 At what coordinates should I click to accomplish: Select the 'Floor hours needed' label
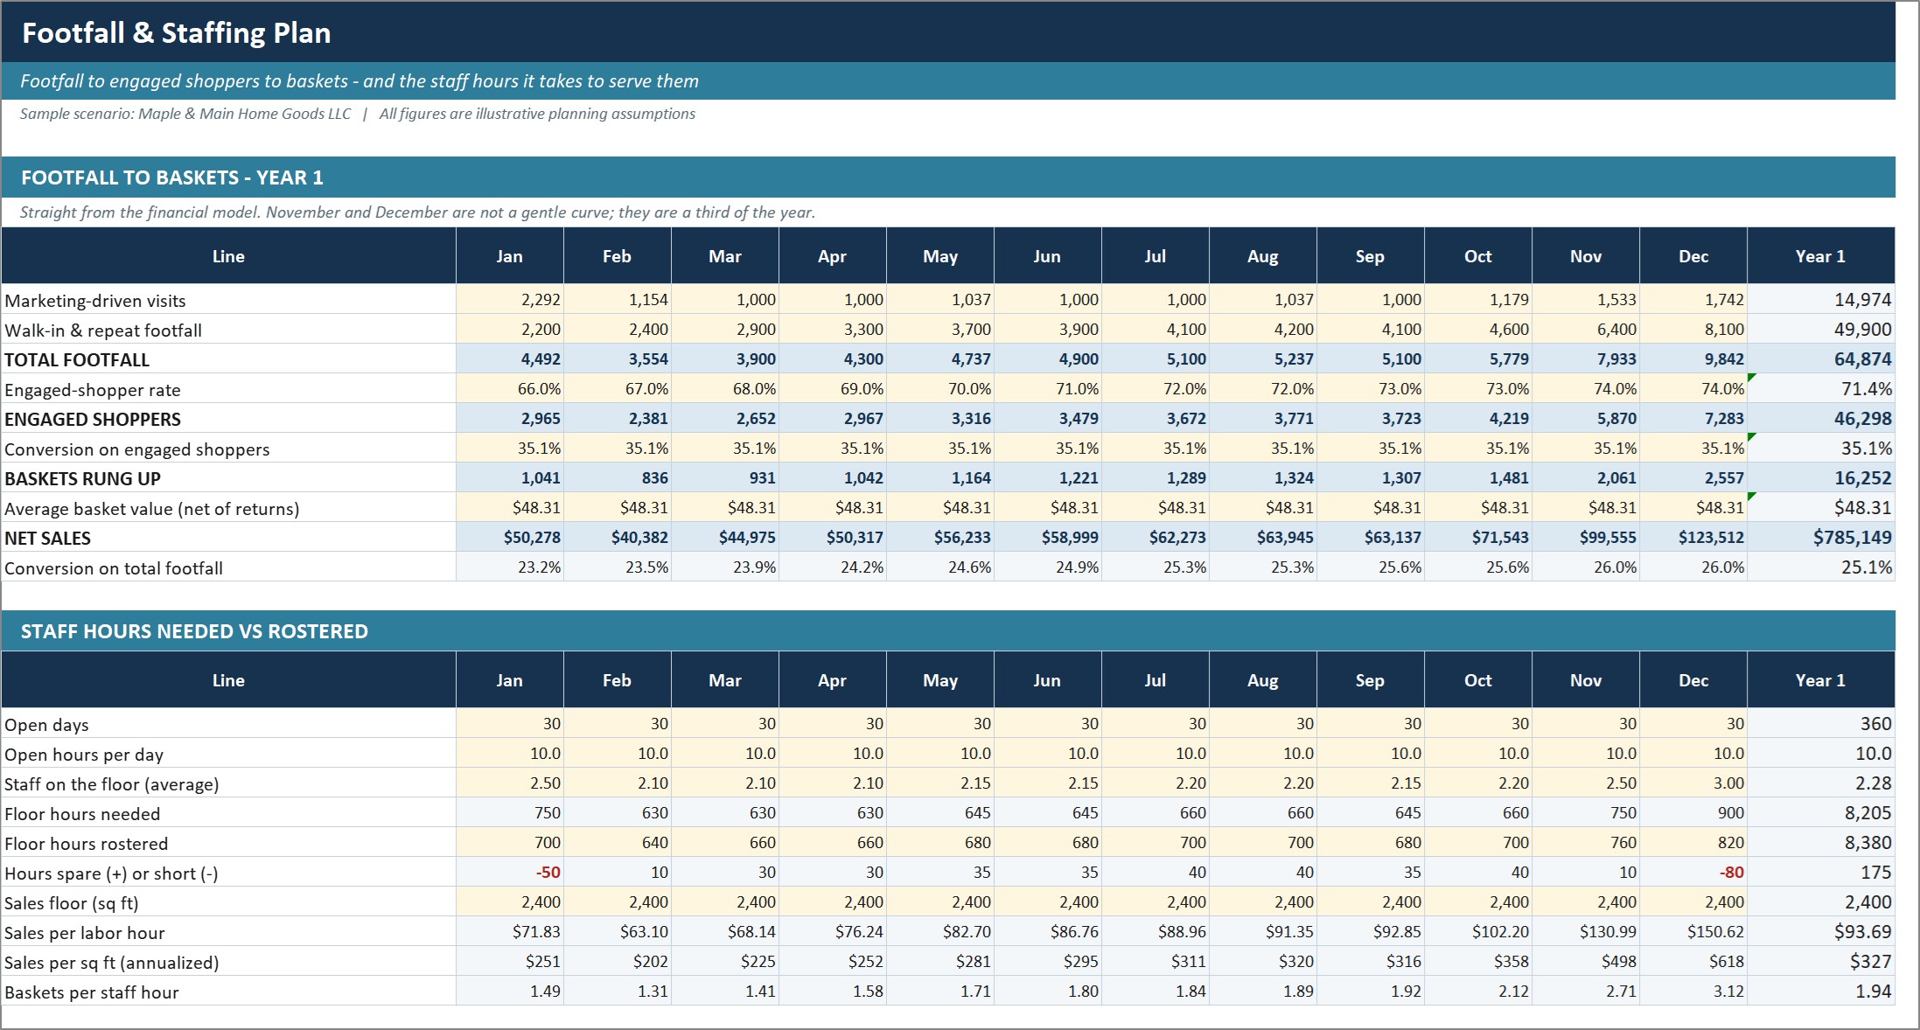pyautogui.click(x=82, y=814)
